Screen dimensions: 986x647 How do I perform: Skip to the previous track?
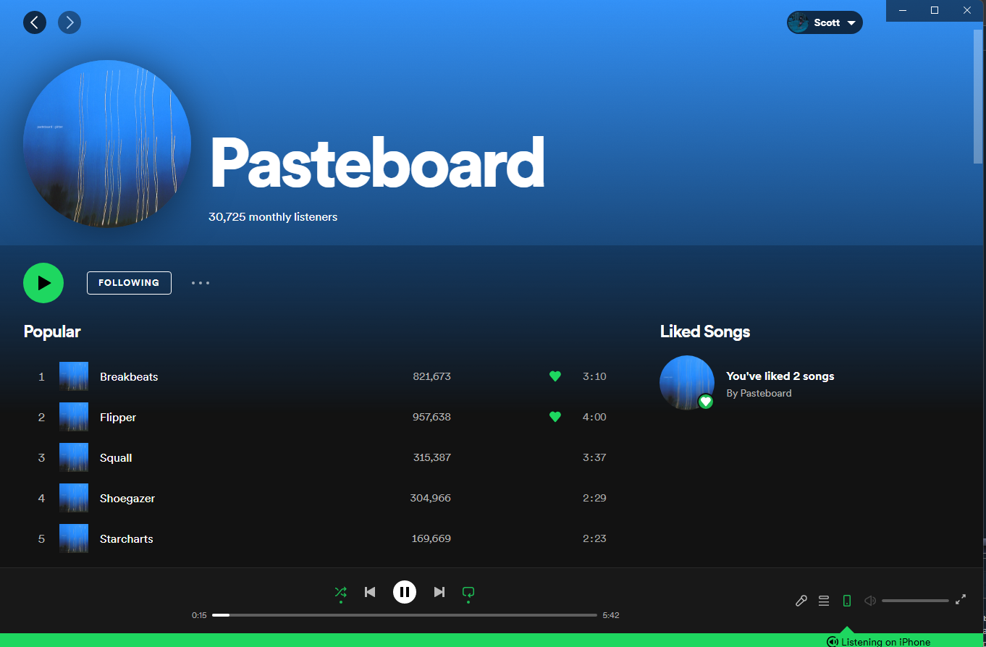(x=370, y=592)
